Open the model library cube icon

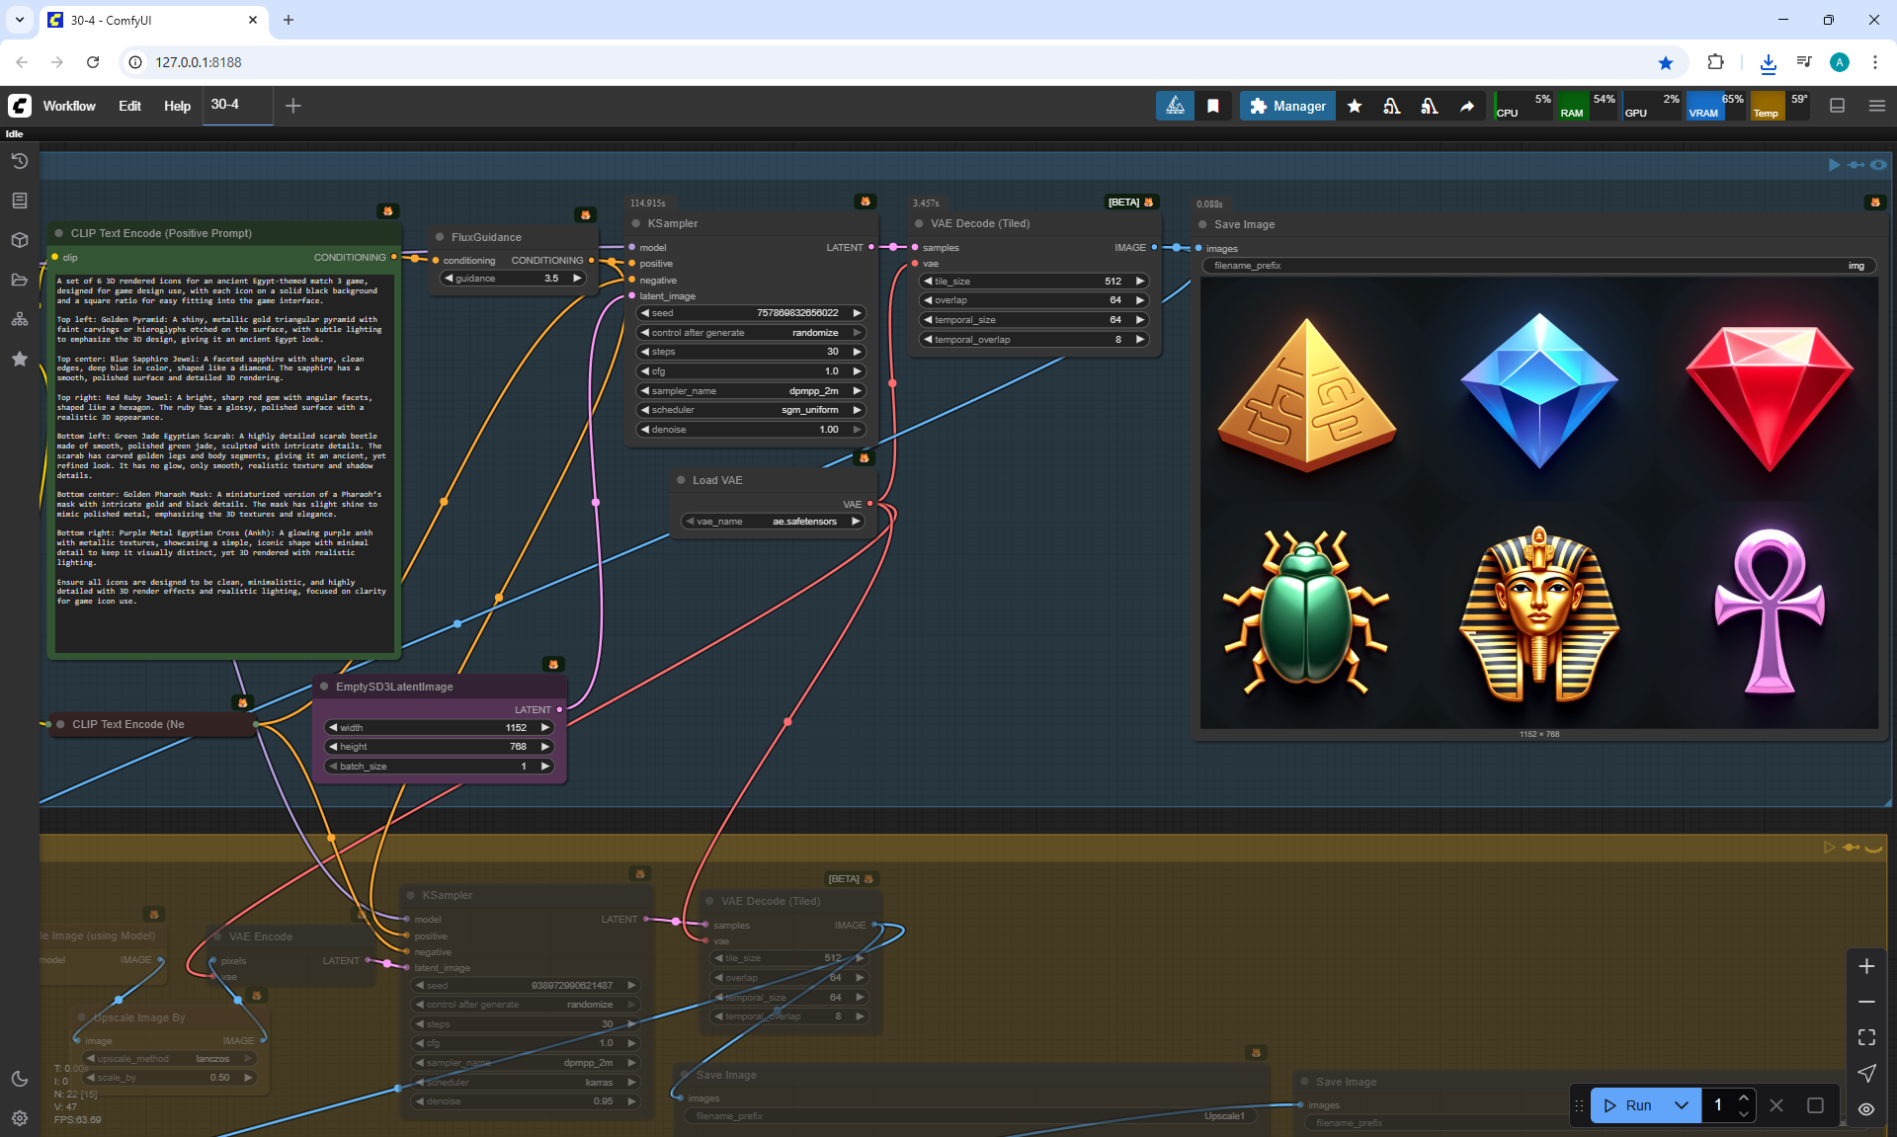point(20,240)
